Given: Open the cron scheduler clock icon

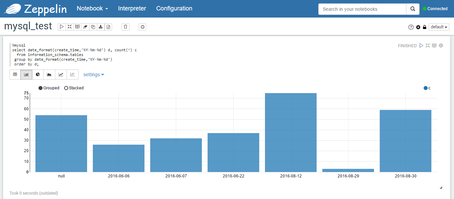Looking at the screenshot, I should pos(143,27).
